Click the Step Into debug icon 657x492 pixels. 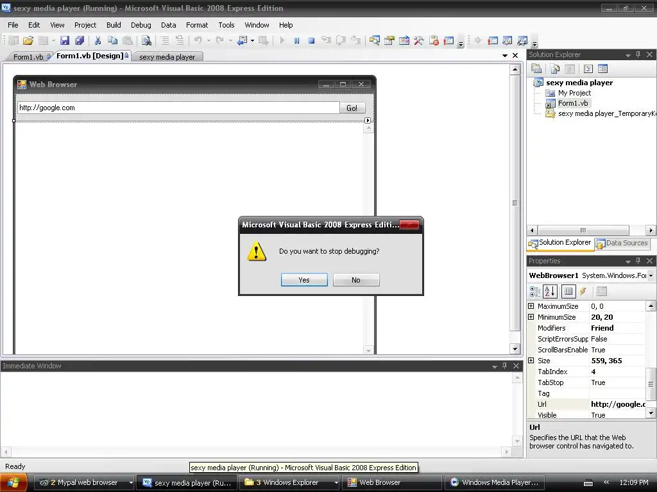tap(326, 40)
